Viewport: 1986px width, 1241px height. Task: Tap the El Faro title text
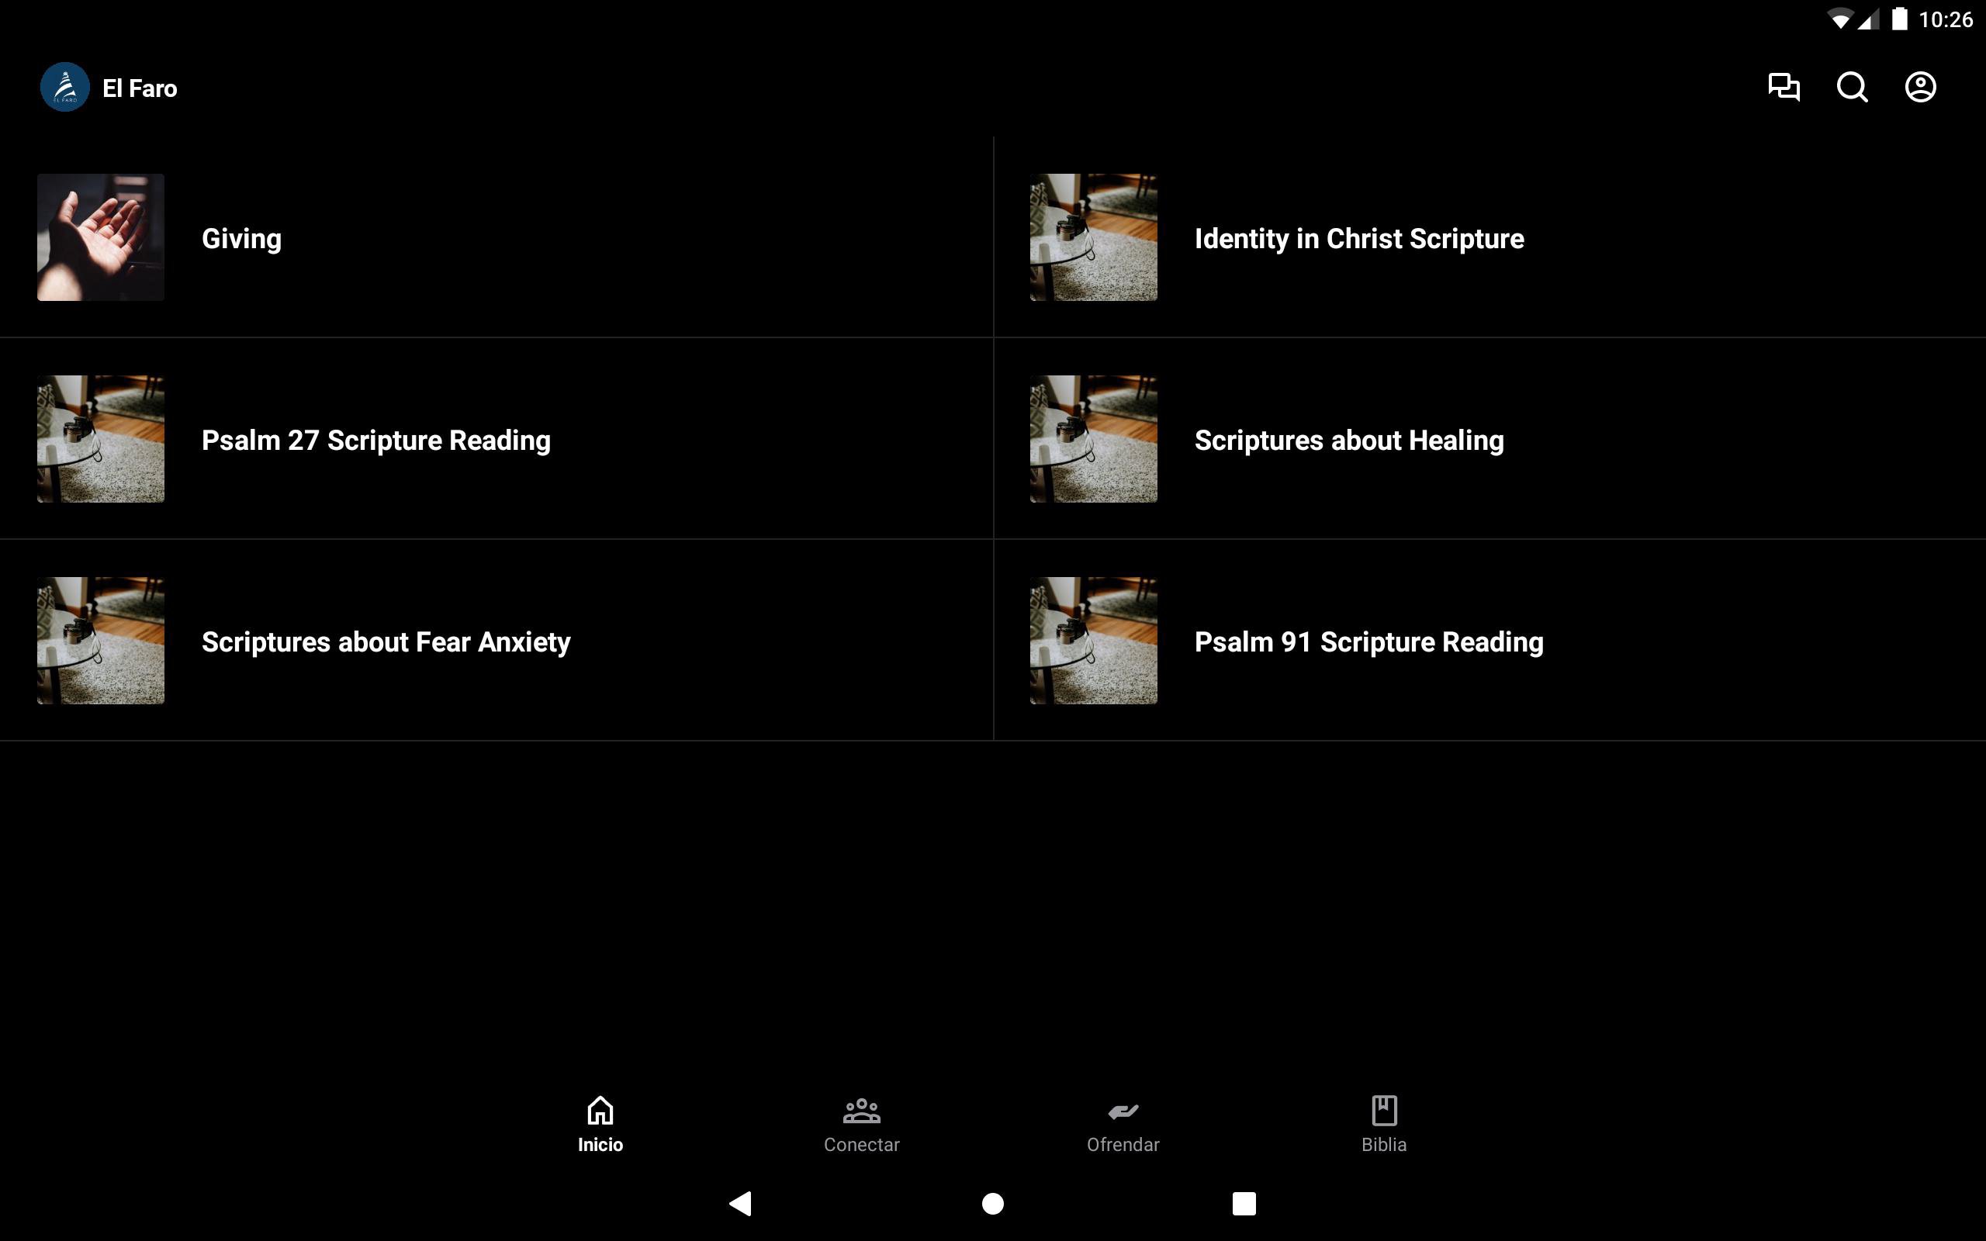(x=140, y=88)
